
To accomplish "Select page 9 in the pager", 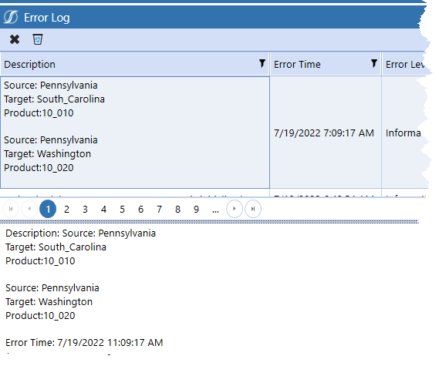I will 196,209.
